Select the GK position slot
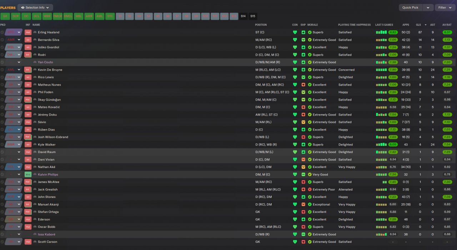457x250 pixels. pos(5,16)
